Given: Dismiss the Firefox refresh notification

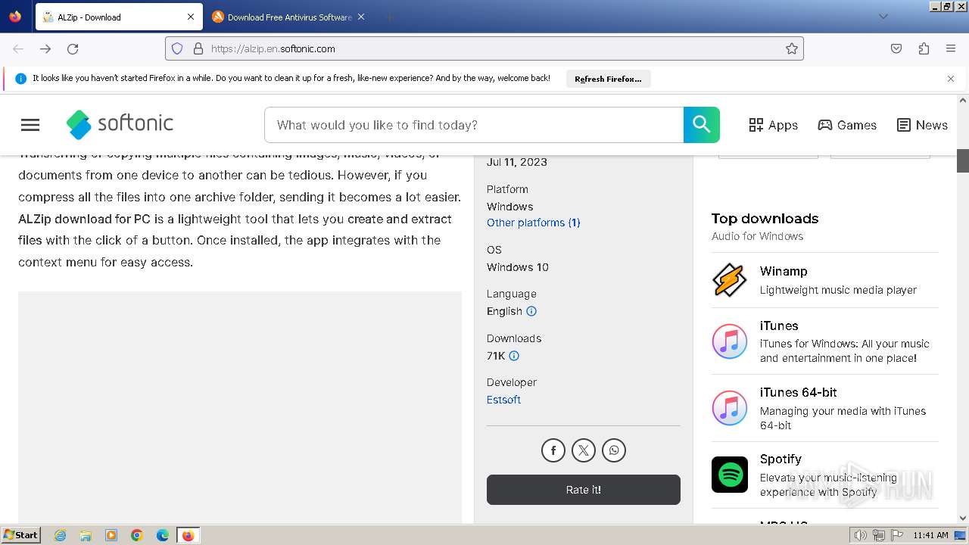Looking at the screenshot, I should click(951, 79).
